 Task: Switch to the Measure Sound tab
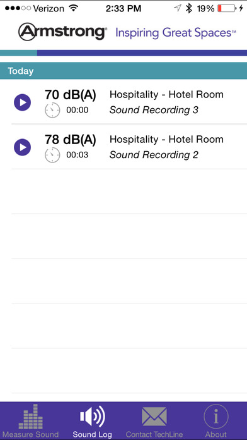31,420
